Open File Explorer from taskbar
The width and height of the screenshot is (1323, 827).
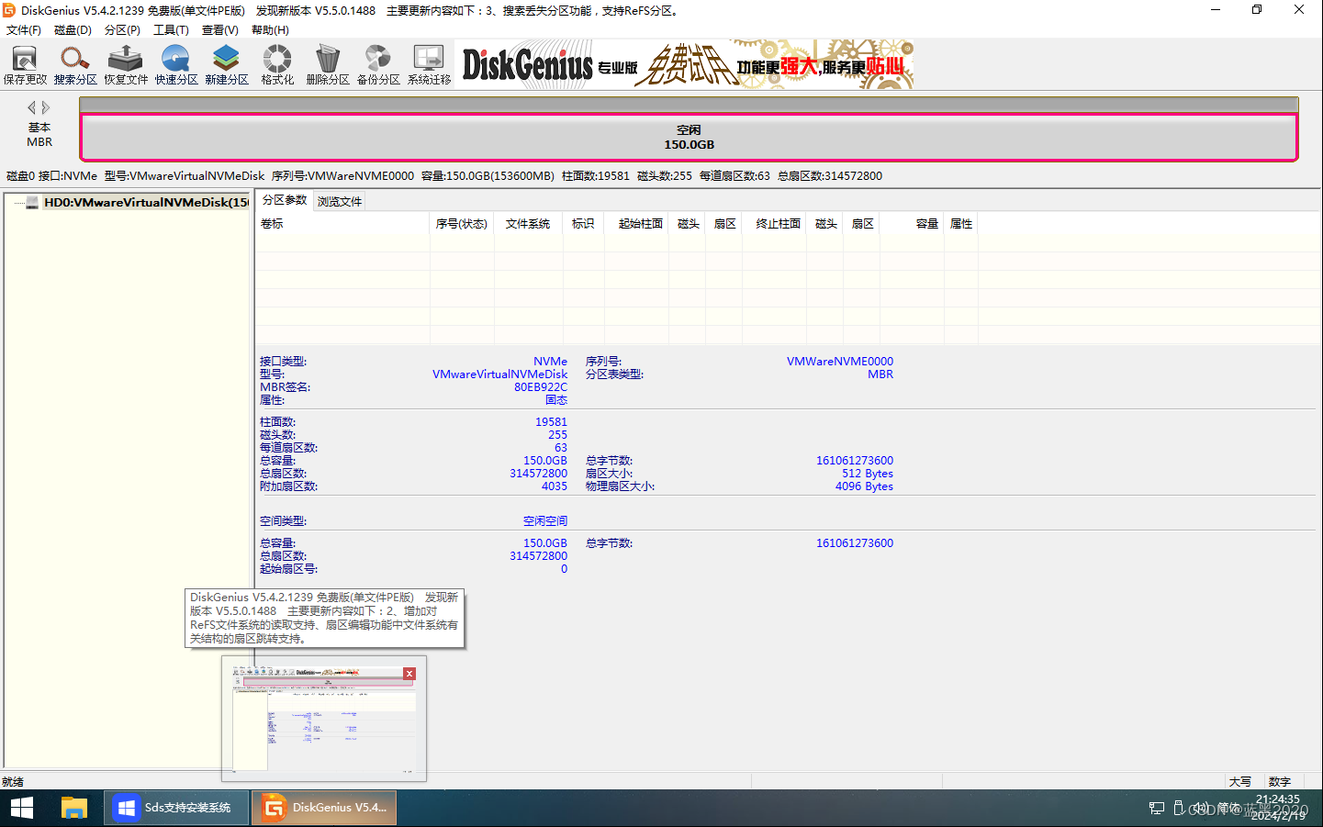(73, 808)
